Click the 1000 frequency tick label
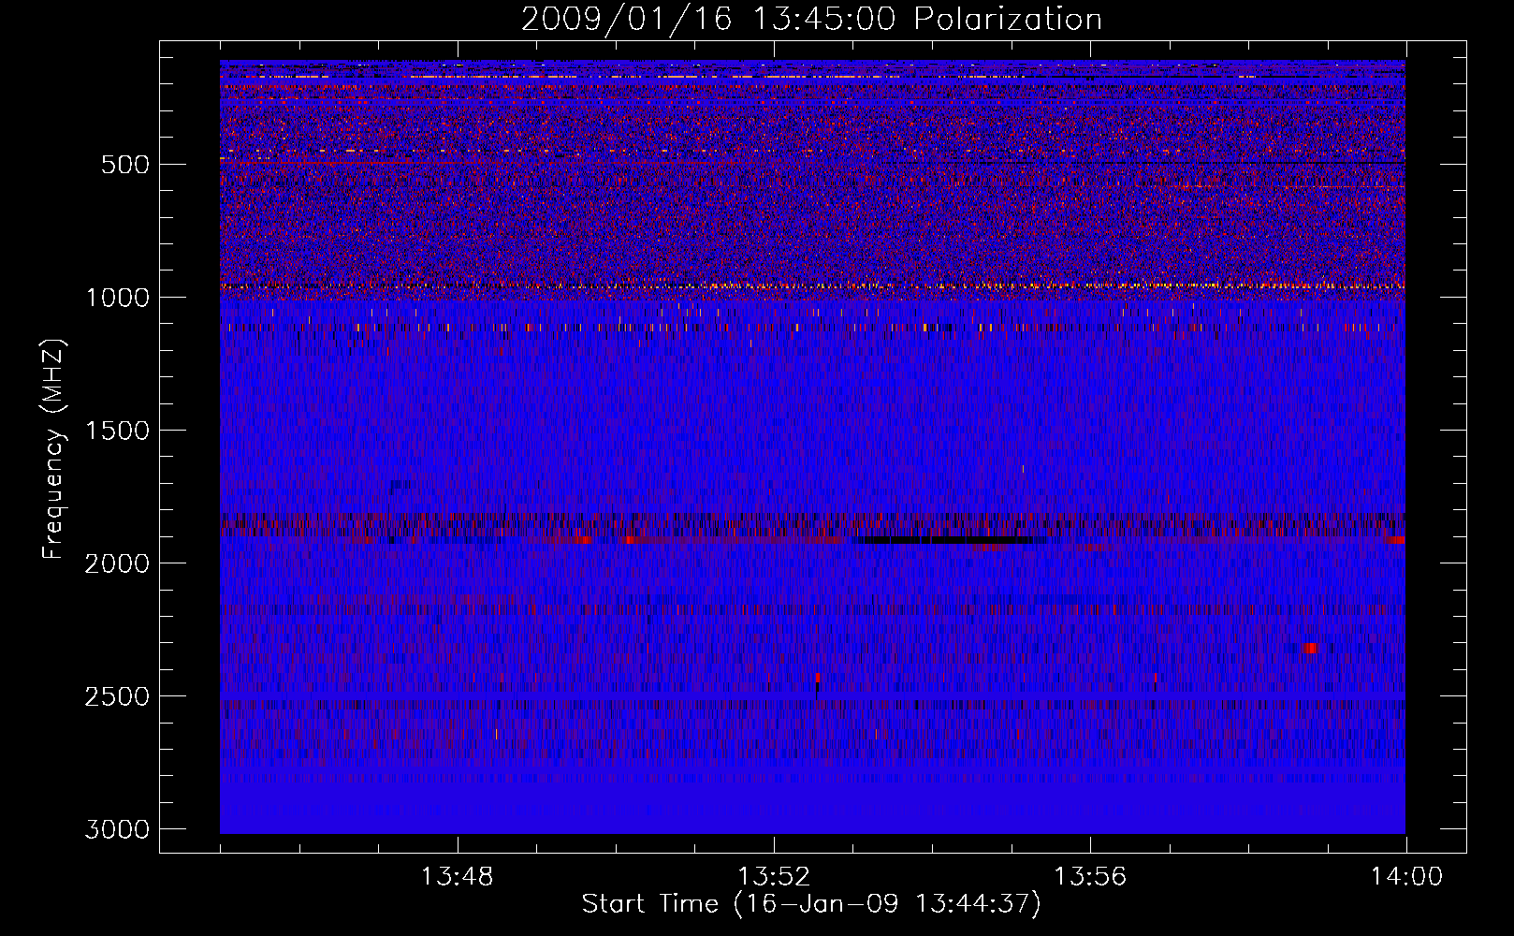The height and width of the screenshot is (936, 1514). coord(118,298)
